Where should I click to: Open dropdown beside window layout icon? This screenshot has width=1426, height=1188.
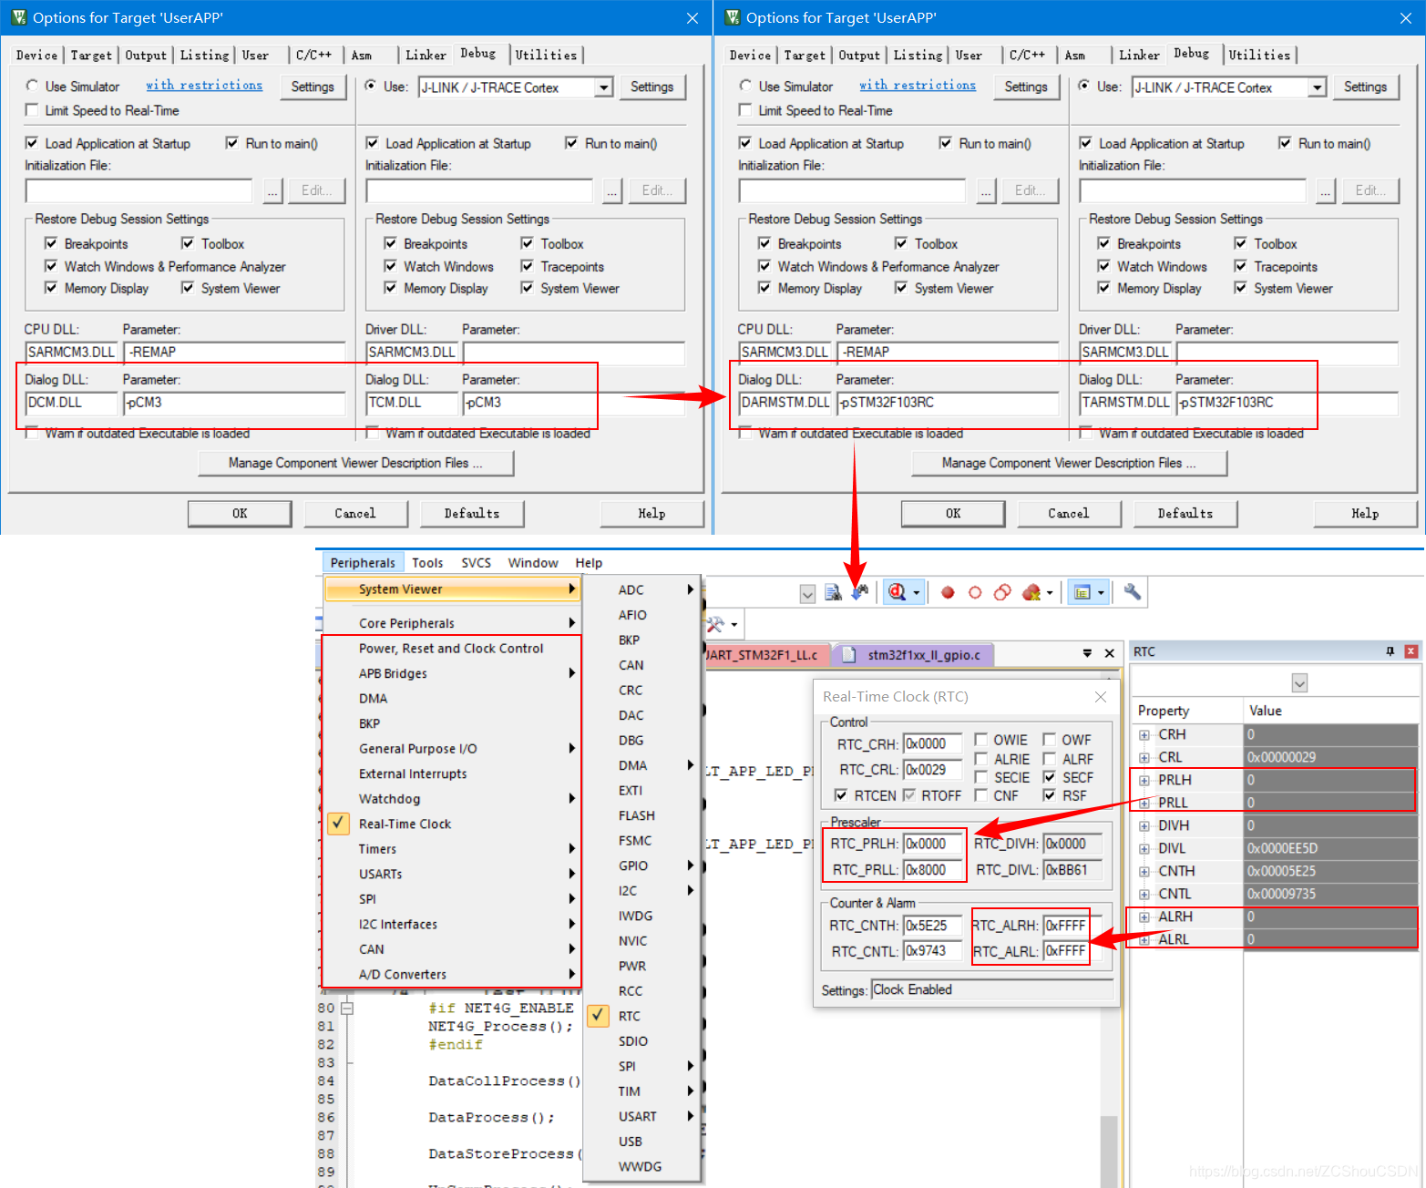pos(1101,593)
